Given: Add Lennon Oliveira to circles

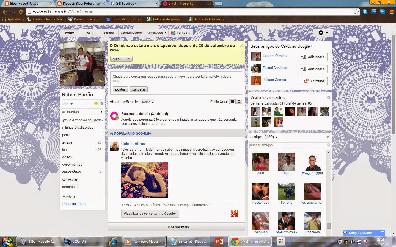Looking at the screenshot, I should pyautogui.click(x=313, y=57).
